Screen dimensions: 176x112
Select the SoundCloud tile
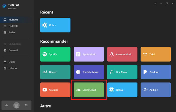tap(89, 90)
